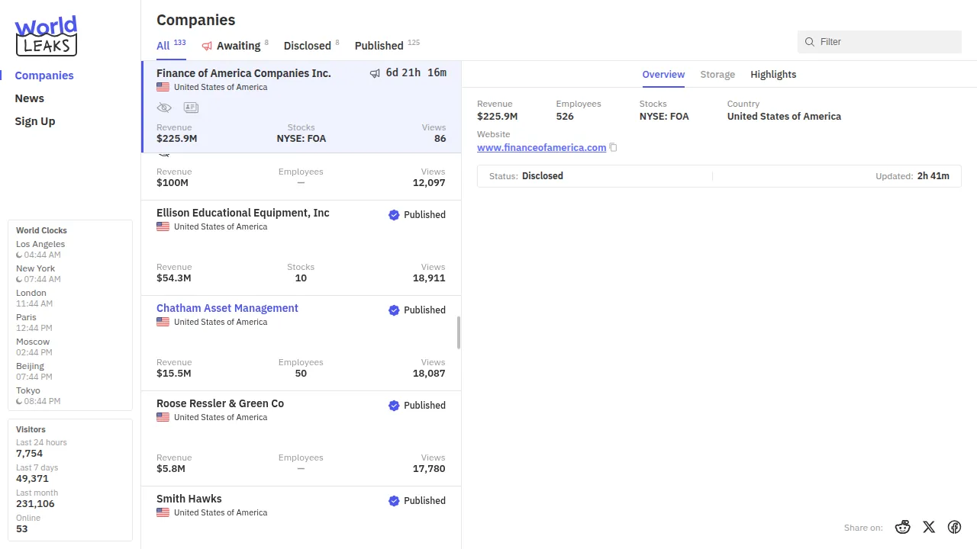Image resolution: width=977 pixels, height=549 pixels.
Task: Copy the website URL with the copy icon
Action: tap(613, 148)
